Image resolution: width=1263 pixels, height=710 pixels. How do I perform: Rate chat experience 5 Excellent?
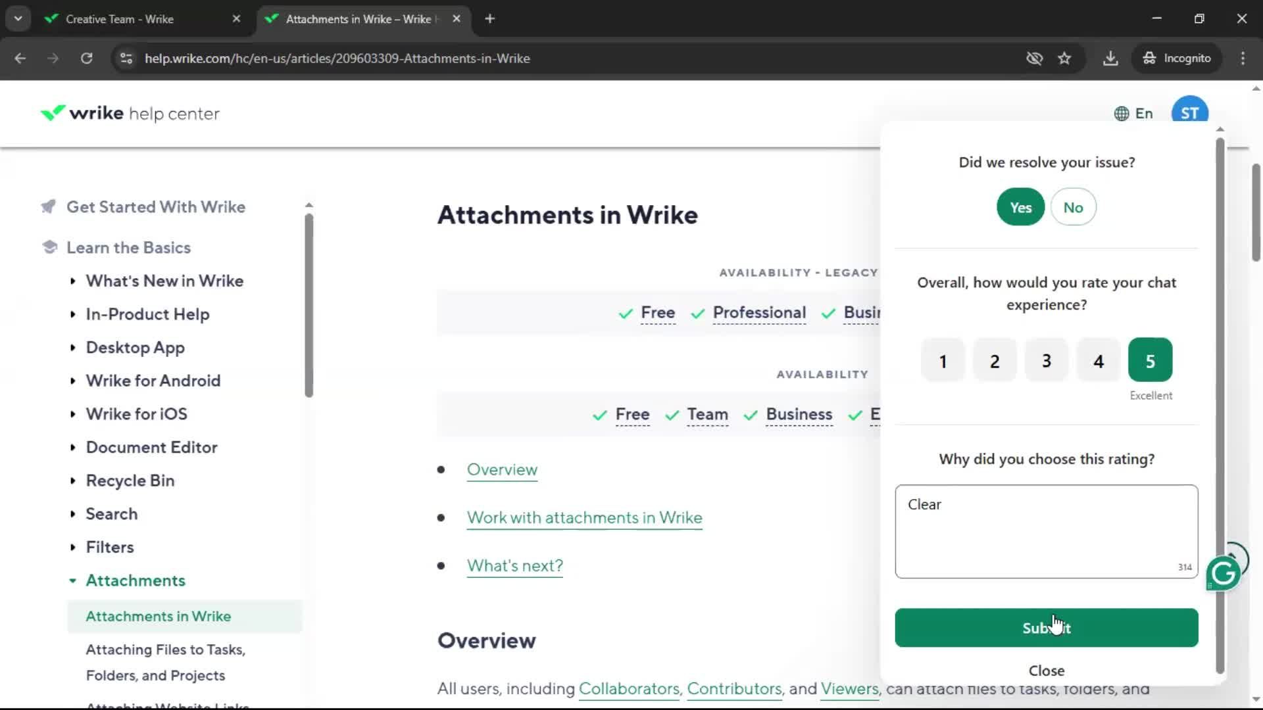pos(1150,361)
